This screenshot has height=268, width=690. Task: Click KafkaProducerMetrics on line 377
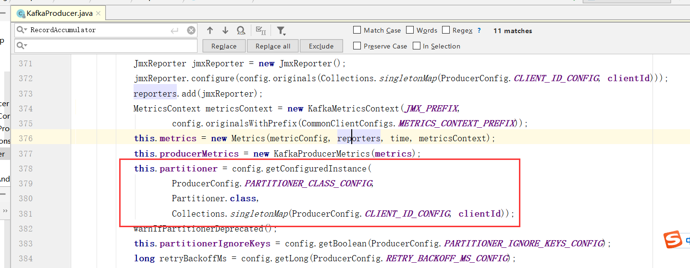point(321,154)
